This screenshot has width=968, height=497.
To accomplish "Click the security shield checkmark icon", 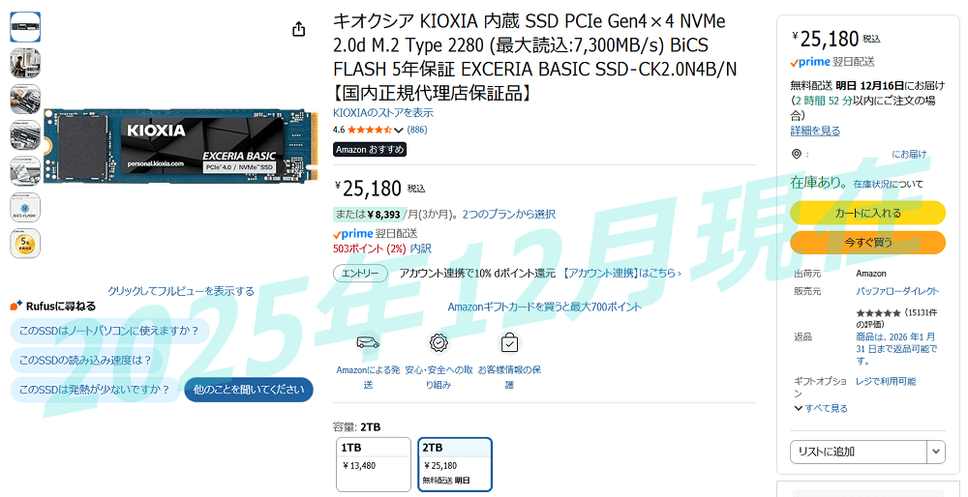I will 439,343.
